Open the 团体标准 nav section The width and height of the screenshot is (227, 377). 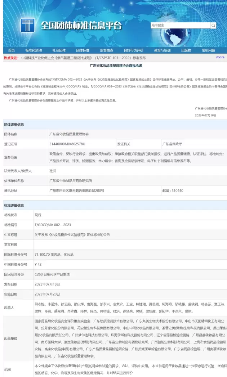(x=83, y=50)
